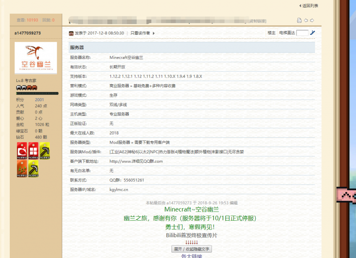356x258 pixels.
Task: Click the next thread right arrow icon
Action: (312, 20)
